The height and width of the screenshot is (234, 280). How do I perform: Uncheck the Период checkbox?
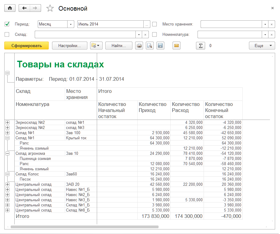click(x=7, y=24)
